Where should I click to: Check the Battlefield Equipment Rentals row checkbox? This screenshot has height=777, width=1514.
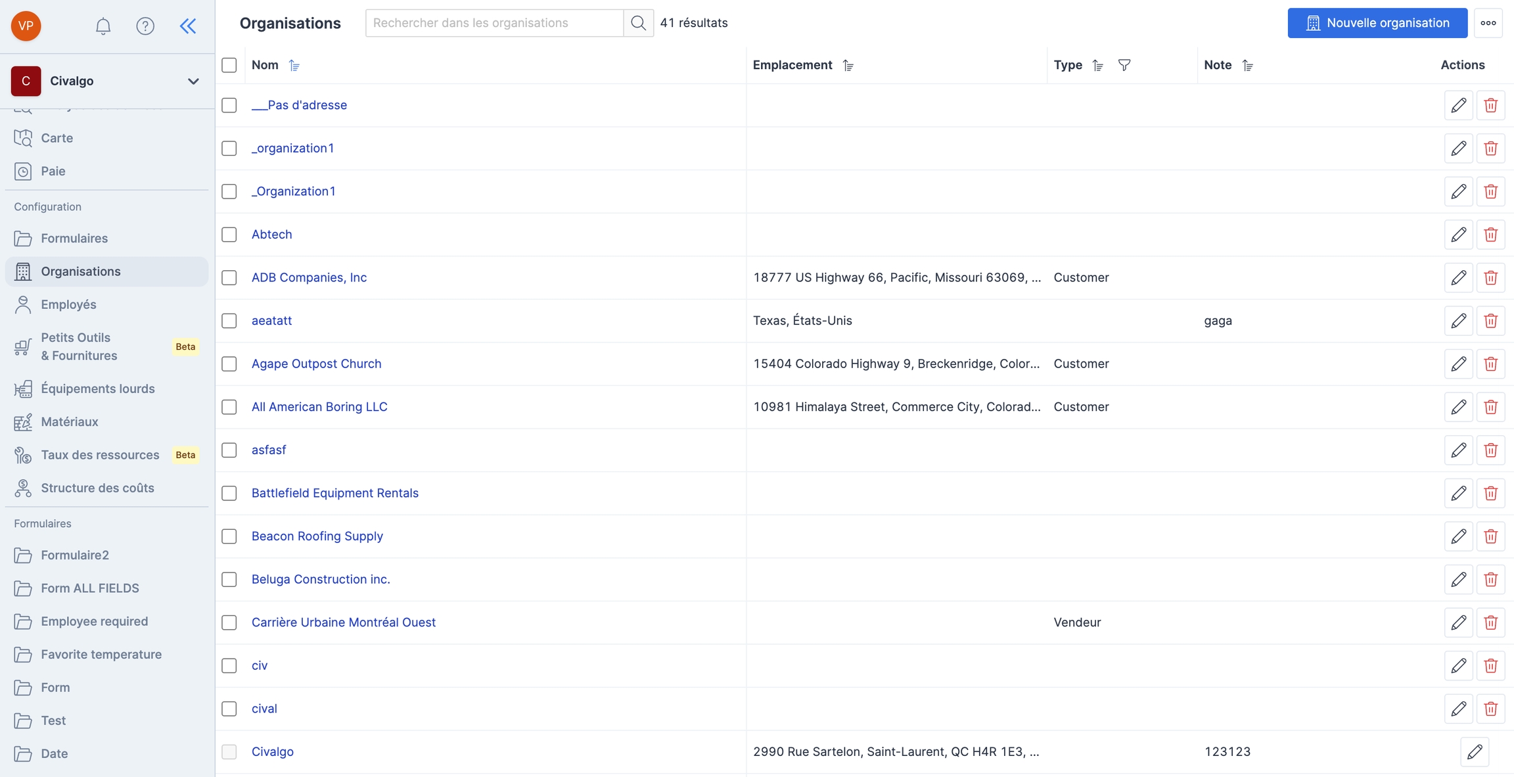[x=229, y=493]
